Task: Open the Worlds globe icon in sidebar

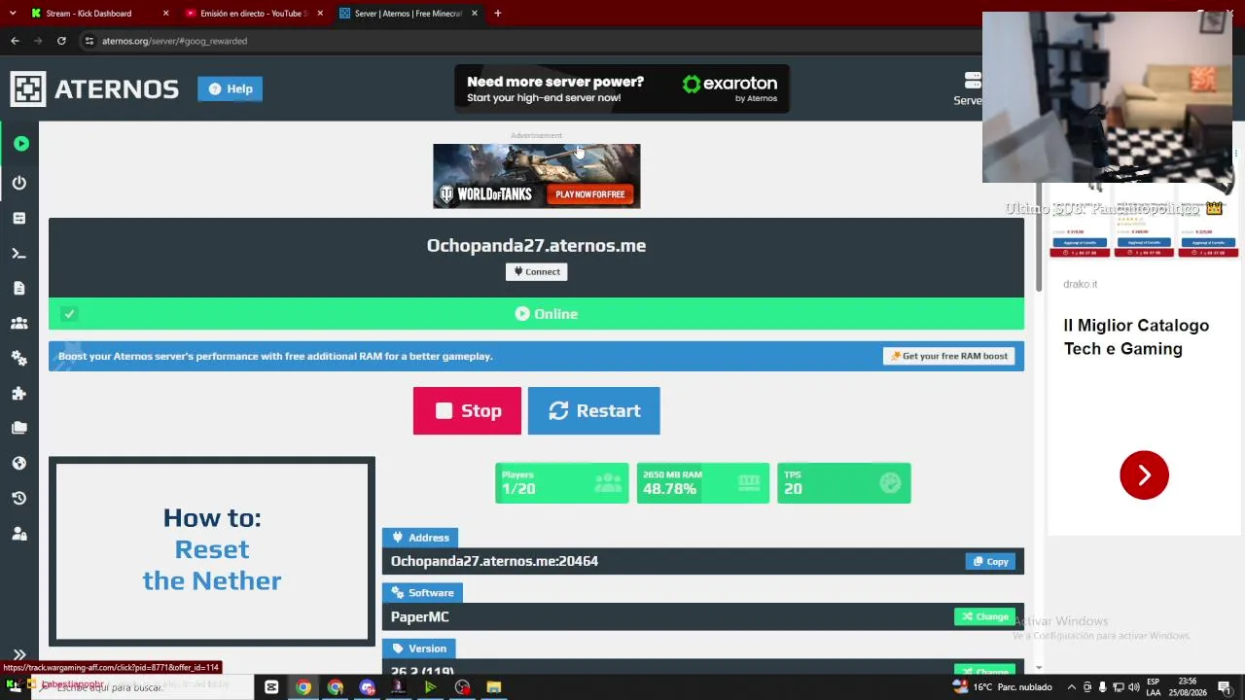Action: pyautogui.click(x=19, y=463)
